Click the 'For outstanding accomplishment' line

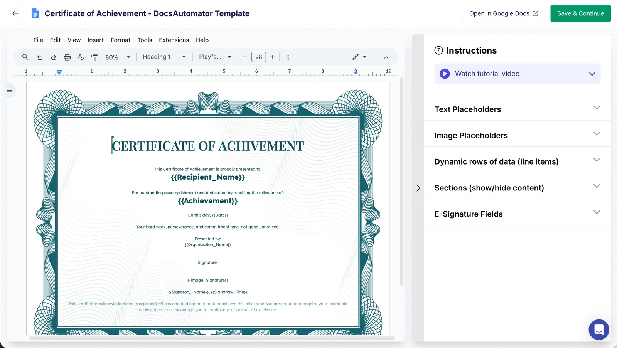(208, 193)
